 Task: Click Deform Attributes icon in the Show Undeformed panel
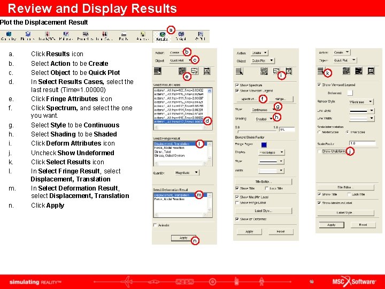(x=358, y=71)
